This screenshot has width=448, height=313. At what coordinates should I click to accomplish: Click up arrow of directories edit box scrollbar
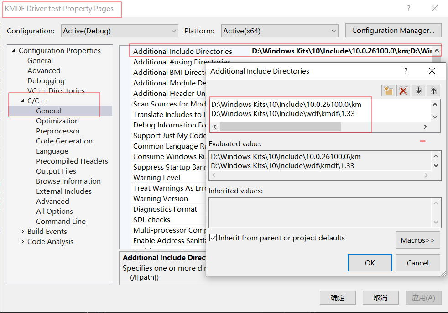click(x=435, y=105)
